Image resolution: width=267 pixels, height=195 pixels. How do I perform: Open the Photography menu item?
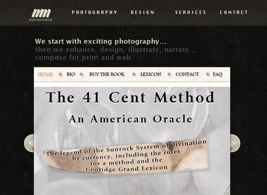[x=94, y=13]
